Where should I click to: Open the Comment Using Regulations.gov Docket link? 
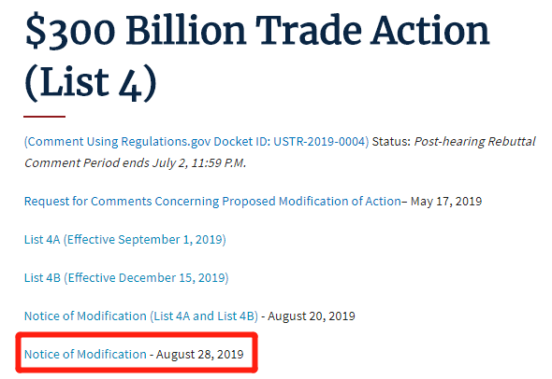pyautogui.click(x=196, y=142)
